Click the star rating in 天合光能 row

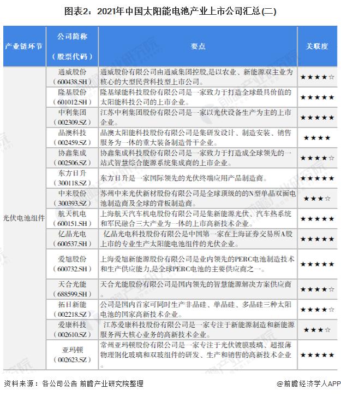(318, 289)
